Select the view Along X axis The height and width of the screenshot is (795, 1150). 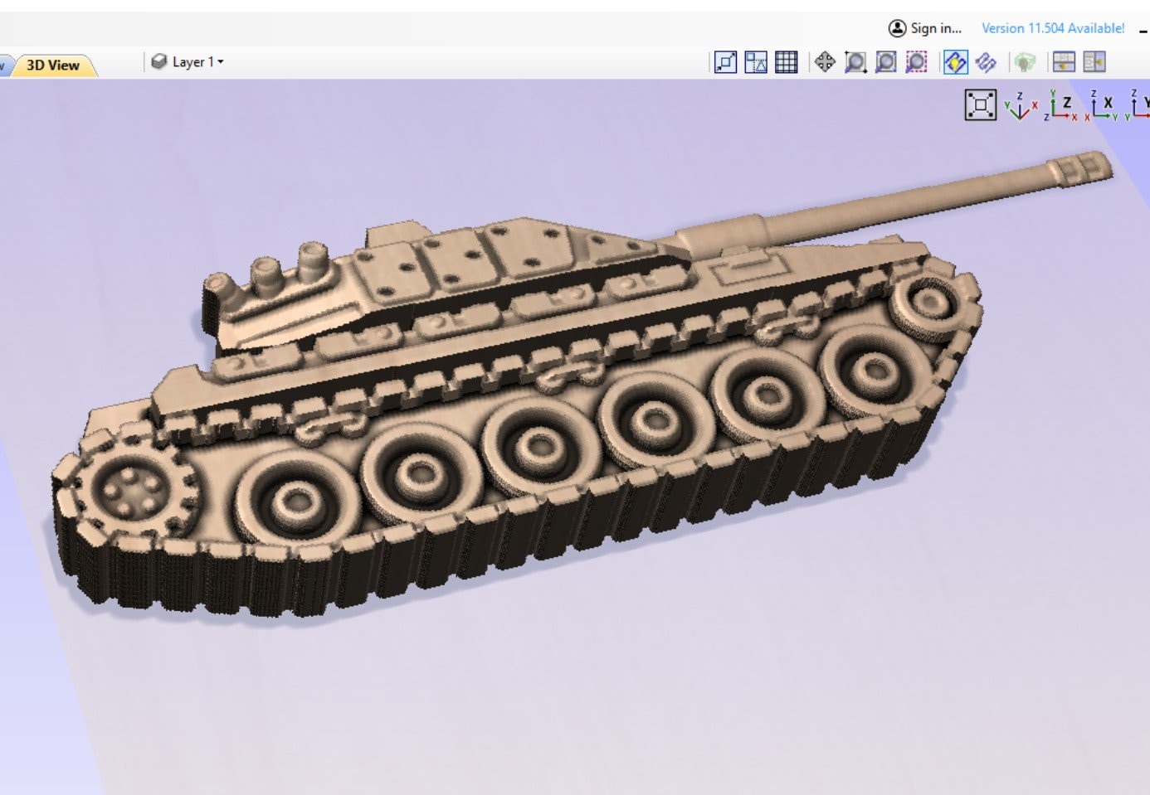point(1104,105)
